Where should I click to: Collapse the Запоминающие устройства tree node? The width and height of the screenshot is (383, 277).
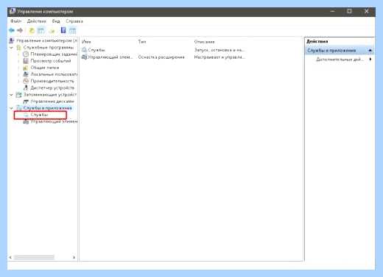pyautogui.click(x=11, y=95)
